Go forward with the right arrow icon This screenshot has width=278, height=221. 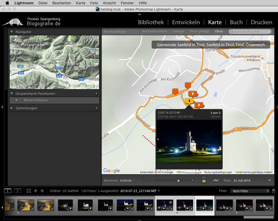click(42, 191)
